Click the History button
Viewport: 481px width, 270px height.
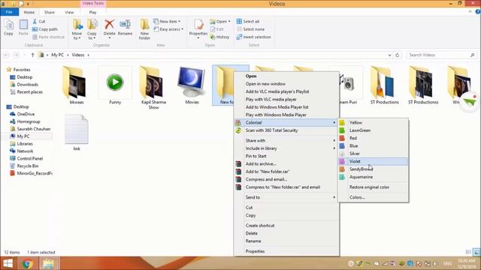click(x=219, y=37)
